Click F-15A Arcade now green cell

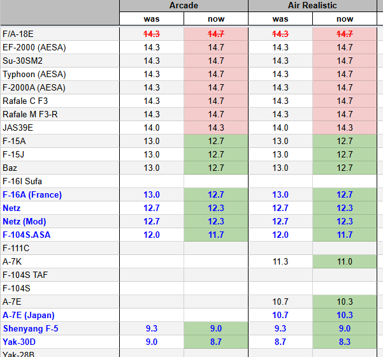point(216,141)
